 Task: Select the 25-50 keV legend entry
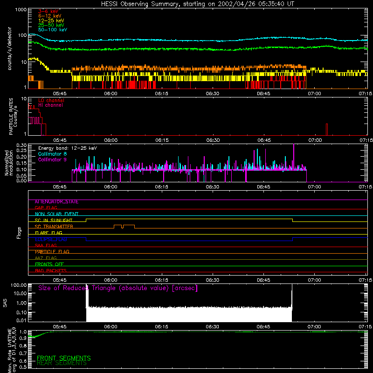(51, 25)
